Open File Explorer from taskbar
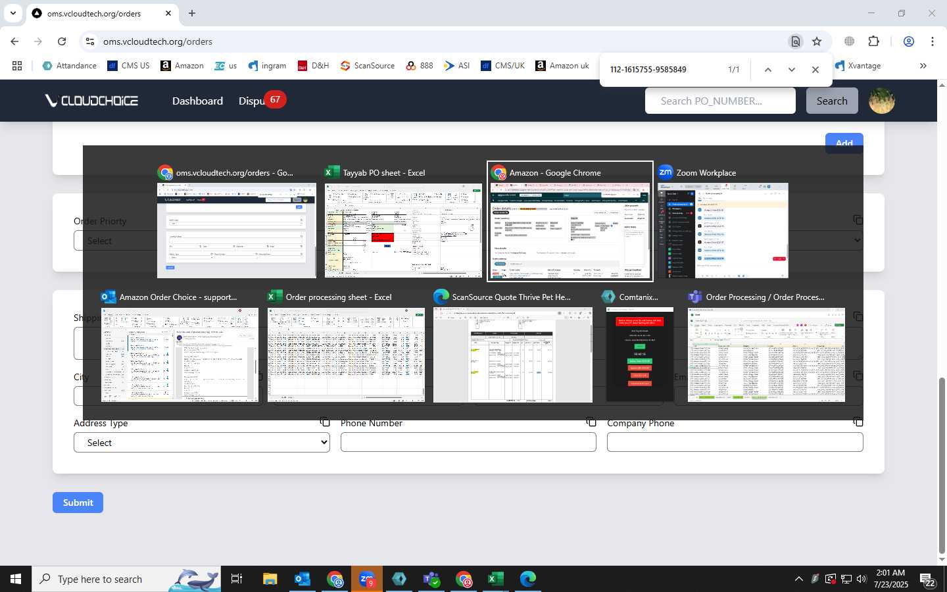 270,579
